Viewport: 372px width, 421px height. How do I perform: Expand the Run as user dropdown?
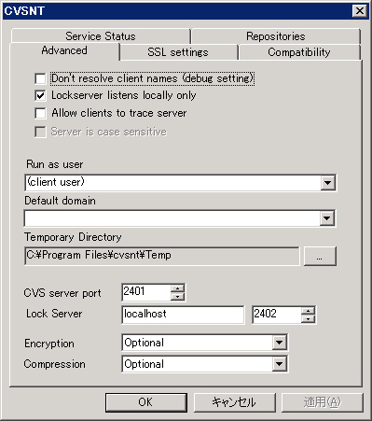pyautogui.click(x=327, y=183)
